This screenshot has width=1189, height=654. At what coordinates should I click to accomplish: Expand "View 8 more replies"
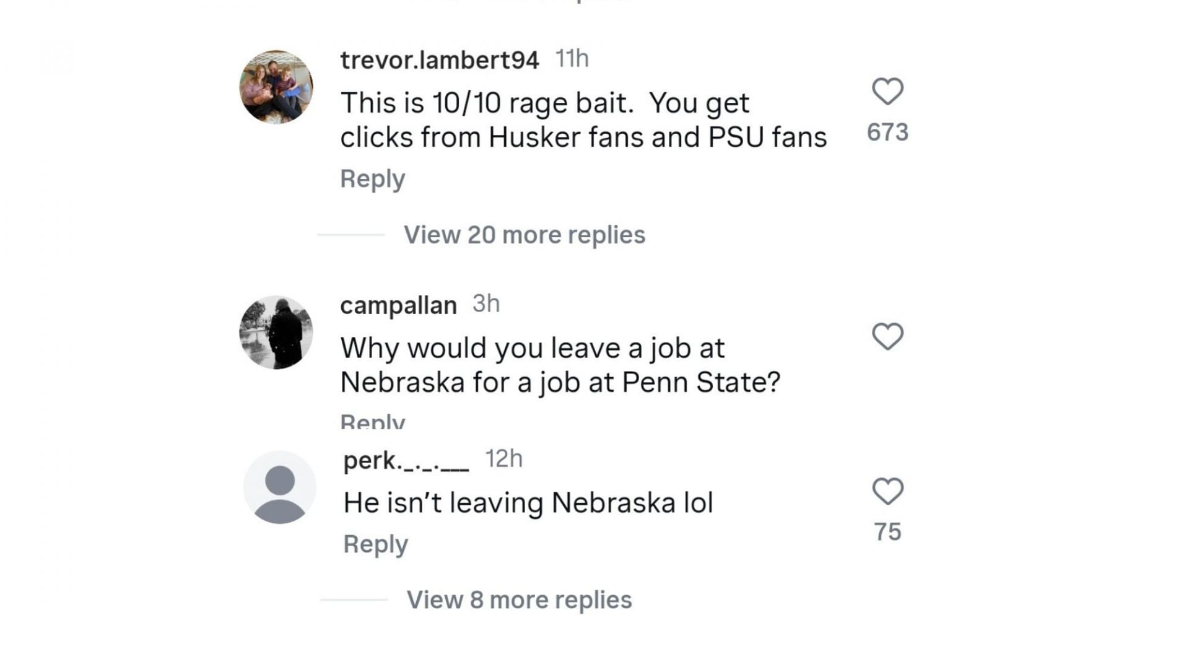[519, 599]
